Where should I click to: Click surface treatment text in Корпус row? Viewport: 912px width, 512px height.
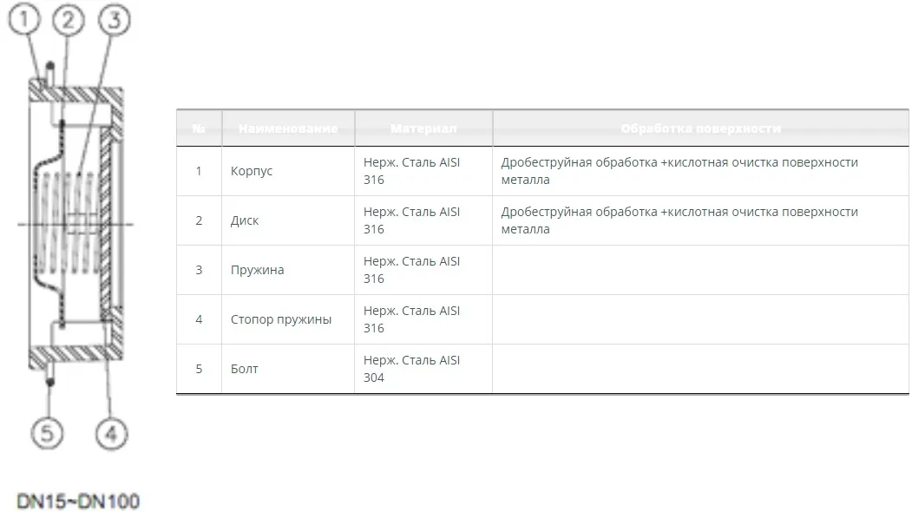pyautogui.click(x=679, y=171)
